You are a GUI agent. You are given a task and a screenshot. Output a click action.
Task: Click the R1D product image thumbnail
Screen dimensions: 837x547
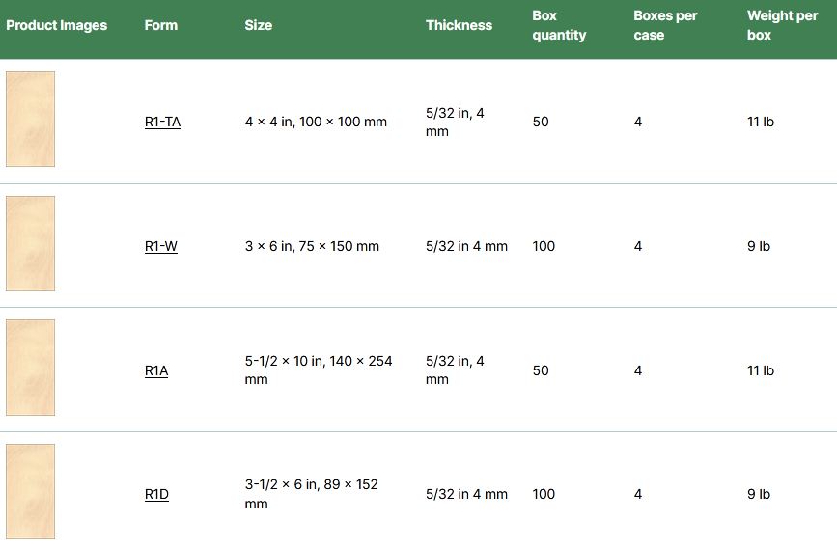(x=31, y=491)
